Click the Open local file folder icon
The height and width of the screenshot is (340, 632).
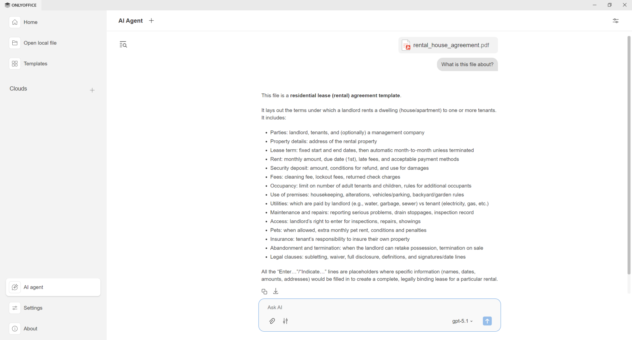[x=15, y=43]
